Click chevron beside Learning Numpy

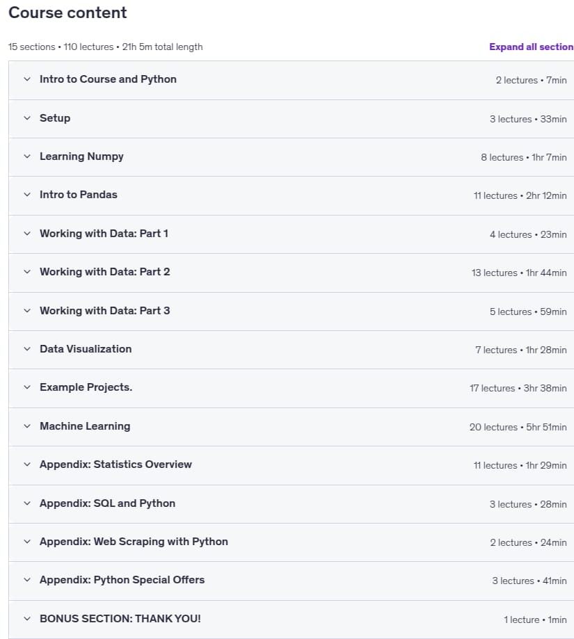click(27, 156)
